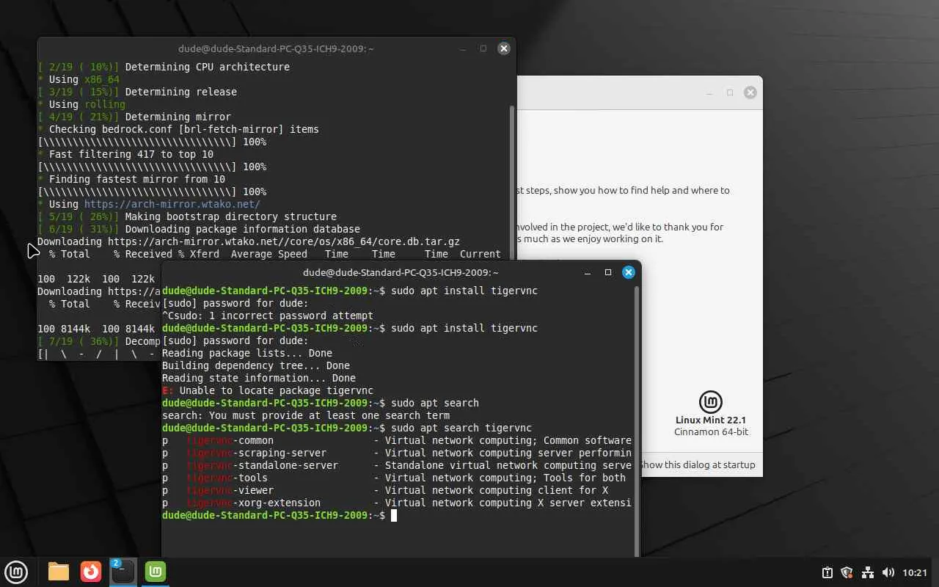The height and width of the screenshot is (587, 939).
Task: Maximize the back terminal running bedrock install
Action: pos(483,48)
